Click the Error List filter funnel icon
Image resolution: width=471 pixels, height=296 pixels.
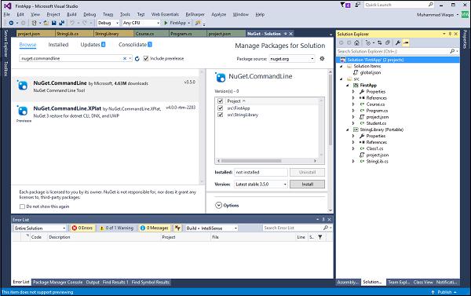(320, 237)
